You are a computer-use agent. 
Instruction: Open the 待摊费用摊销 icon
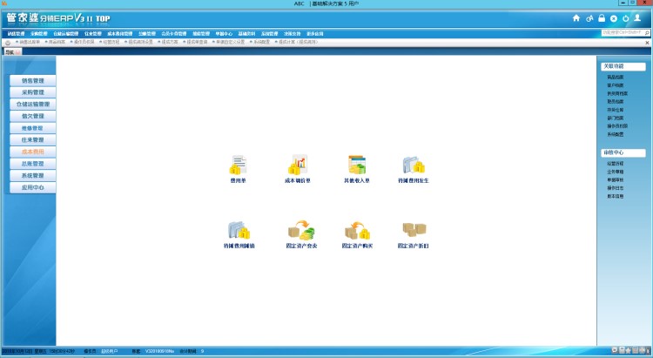coord(239,230)
